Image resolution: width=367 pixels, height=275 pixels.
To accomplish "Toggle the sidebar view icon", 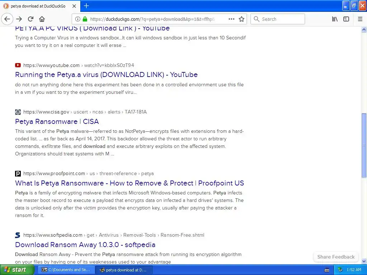I will tap(346, 19).
